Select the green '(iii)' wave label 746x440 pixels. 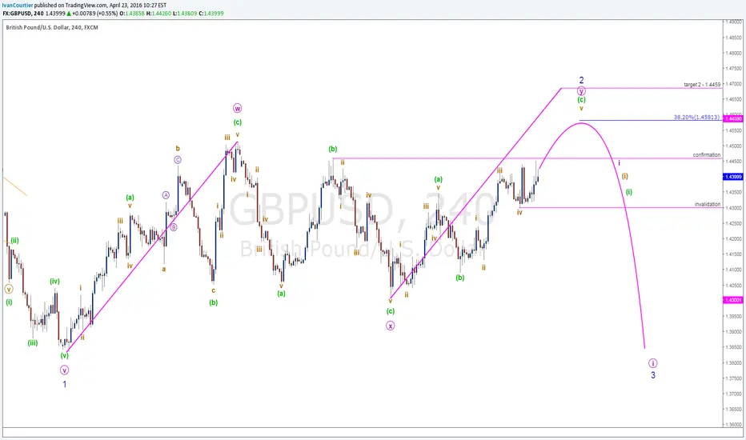click(32, 343)
